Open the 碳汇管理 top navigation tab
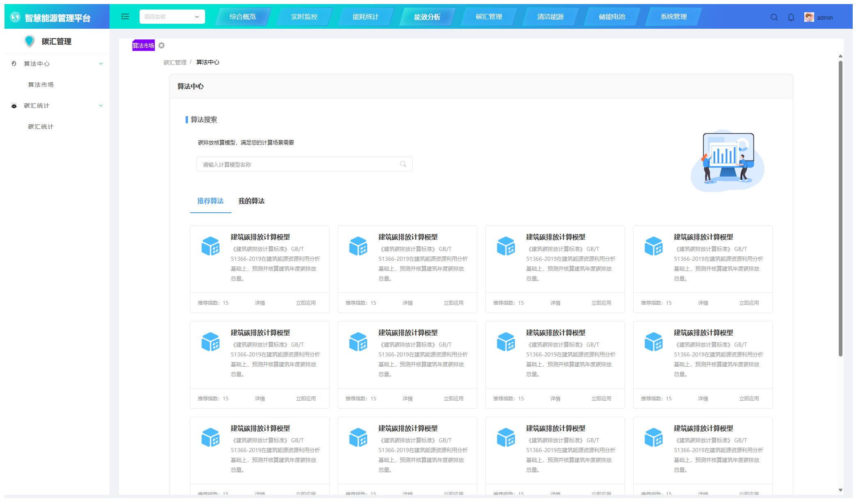 [x=489, y=17]
